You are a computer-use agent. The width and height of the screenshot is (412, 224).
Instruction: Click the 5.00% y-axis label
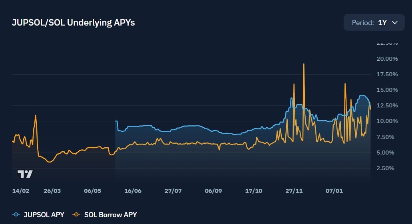click(x=386, y=153)
